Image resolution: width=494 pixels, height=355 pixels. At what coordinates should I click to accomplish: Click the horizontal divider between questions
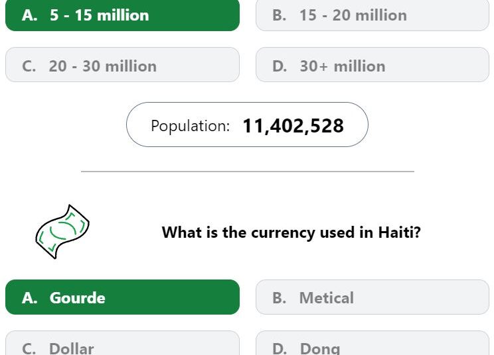[247, 172]
